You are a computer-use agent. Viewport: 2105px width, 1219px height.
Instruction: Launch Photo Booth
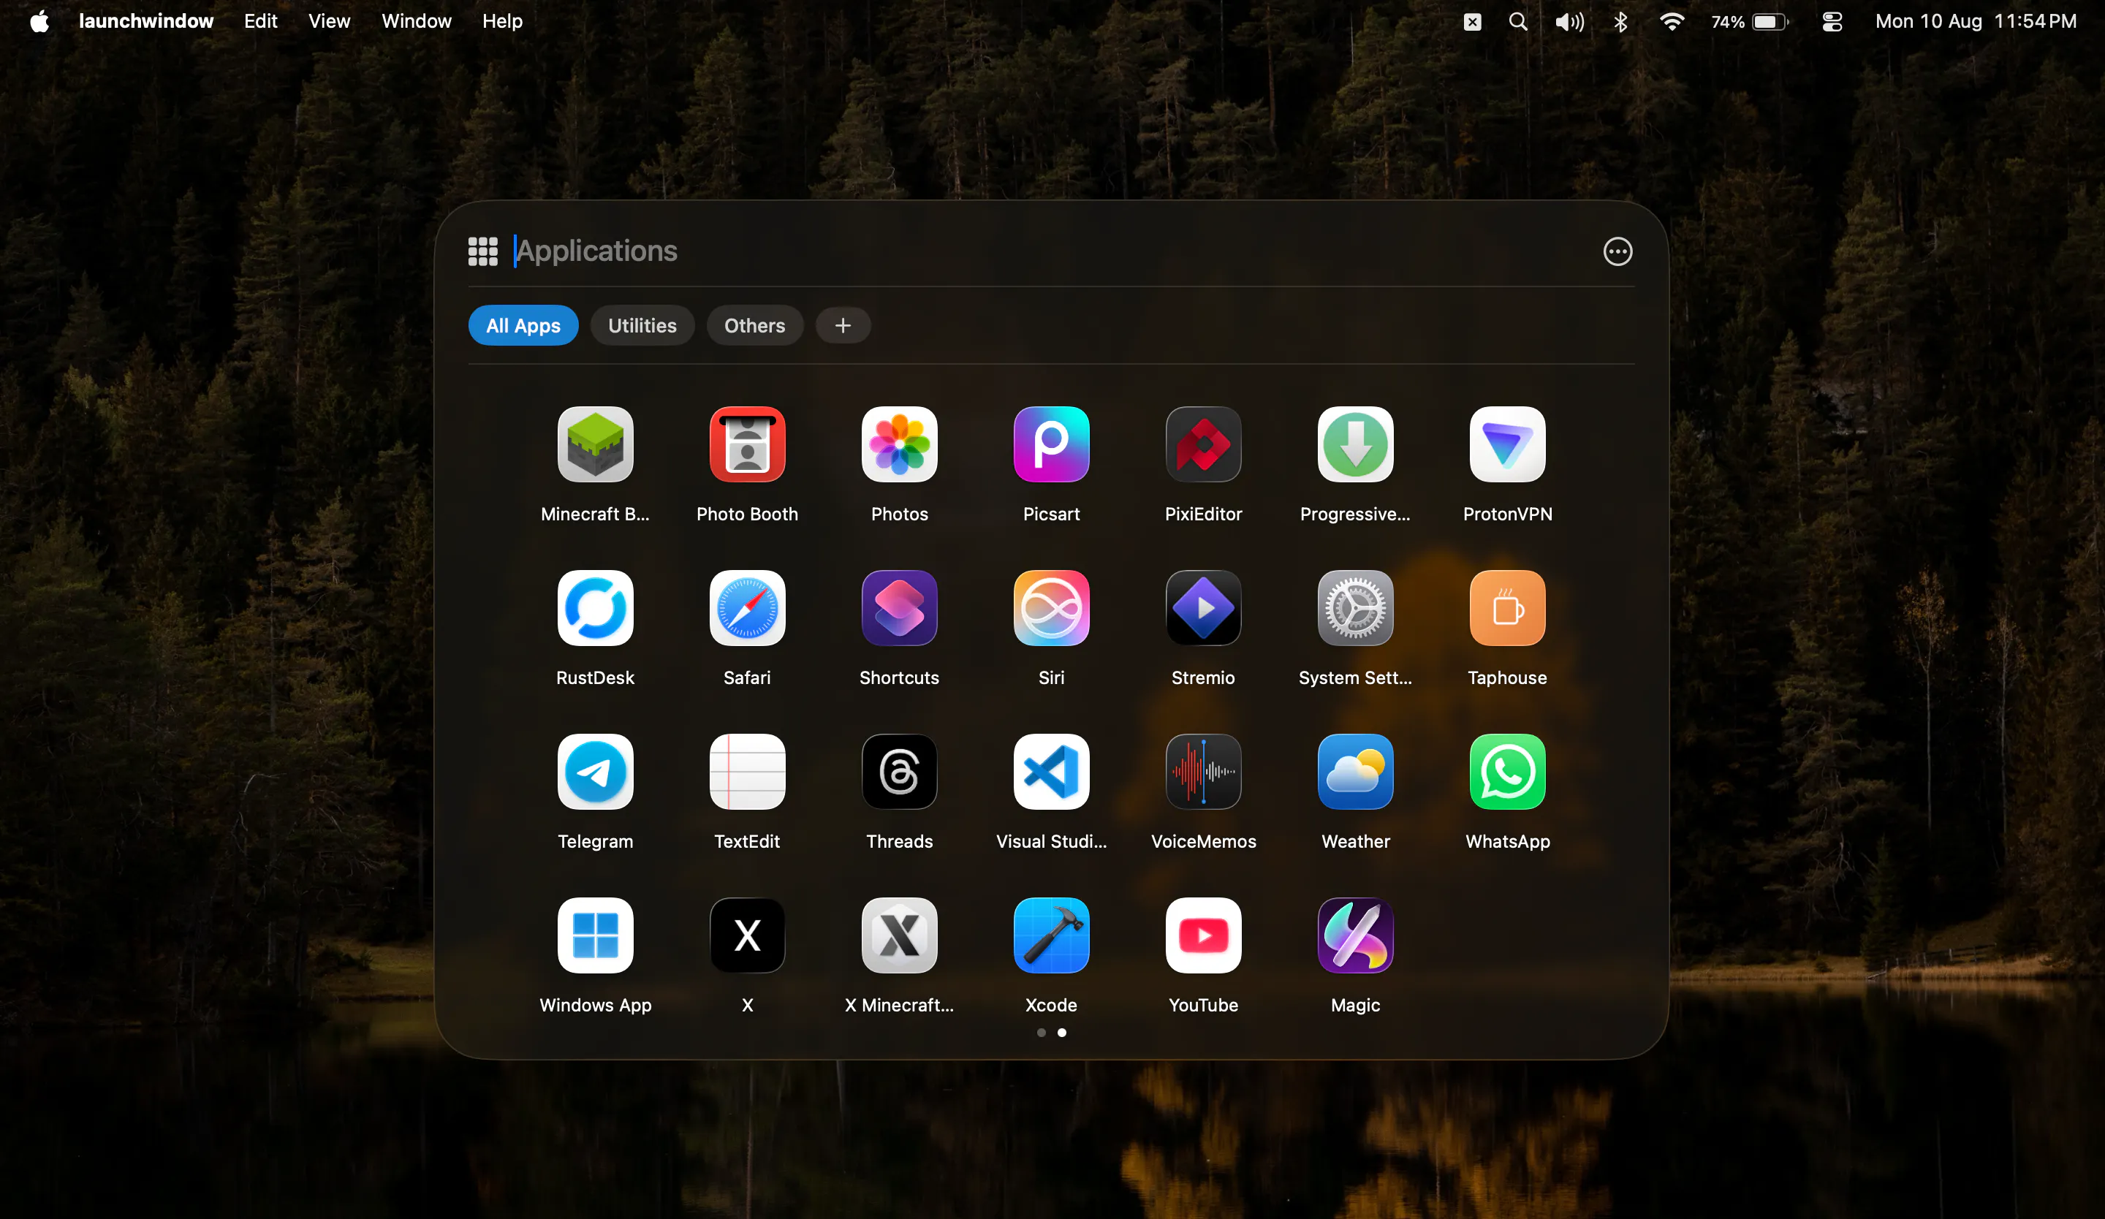pos(747,444)
